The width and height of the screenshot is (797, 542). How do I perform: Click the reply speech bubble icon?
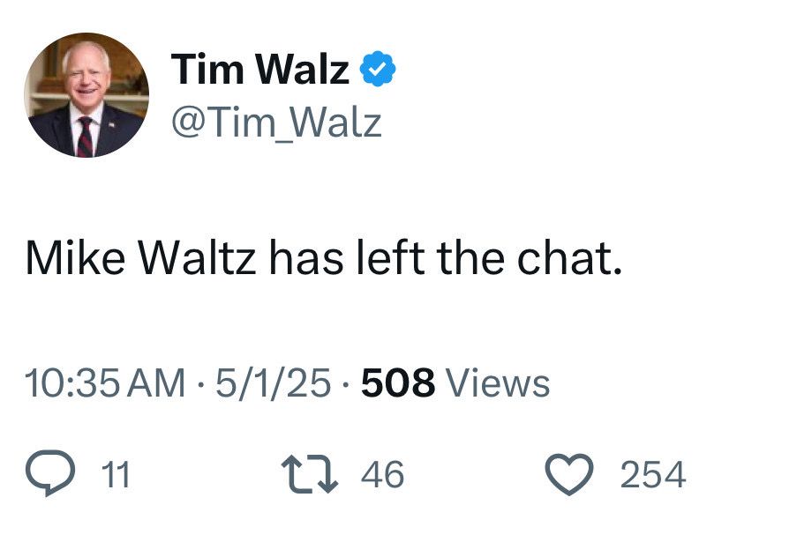point(50,473)
